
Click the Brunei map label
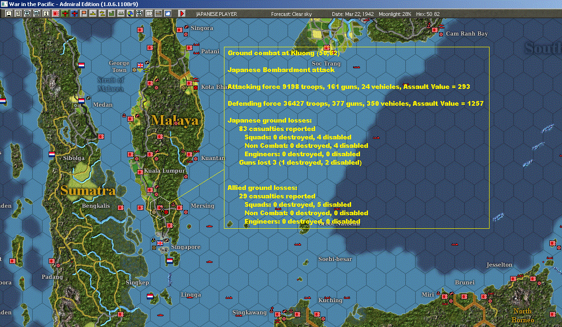(x=465, y=282)
